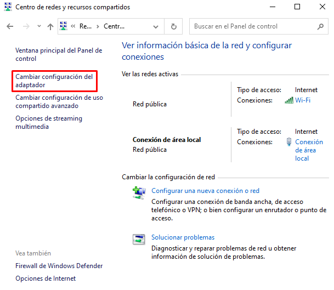Click the new connection setup icon
The height and width of the screenshot is (290, 334).
[x=139, y=193]
